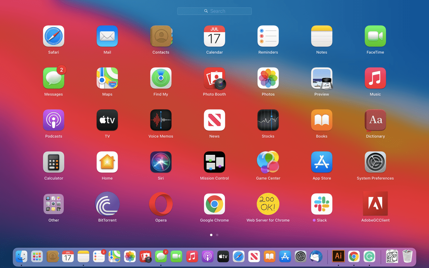Launch the TV app in Launchpad grid

point(107,120)
